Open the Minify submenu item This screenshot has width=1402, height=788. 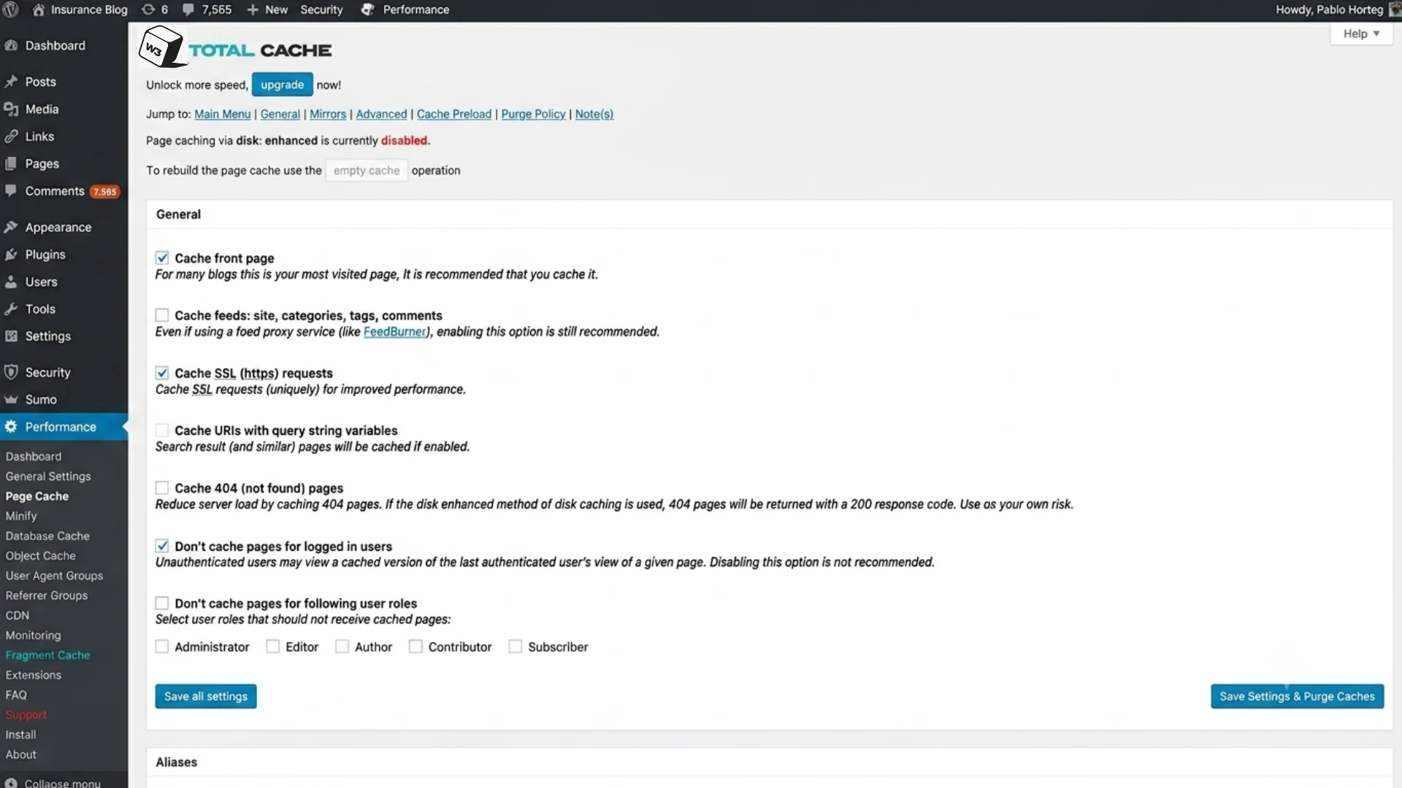tap(21, 516)
